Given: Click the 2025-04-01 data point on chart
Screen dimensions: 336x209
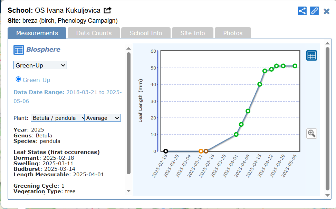Looking at the screenshot, I should point(236,134).
